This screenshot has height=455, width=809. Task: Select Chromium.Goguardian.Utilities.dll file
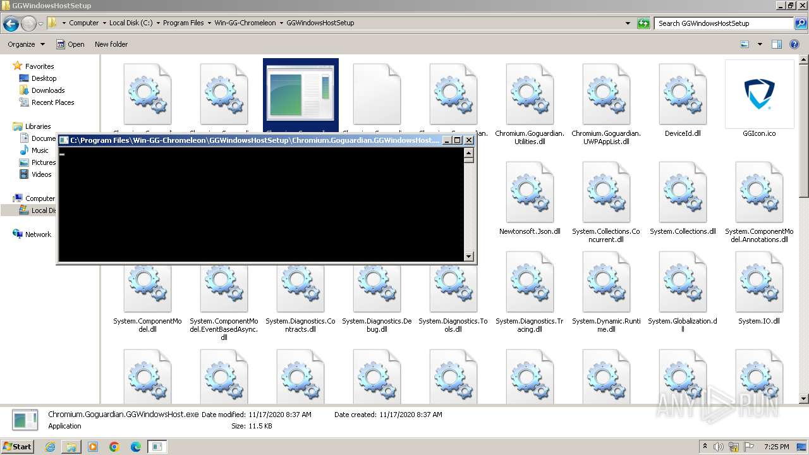[530, 104]
